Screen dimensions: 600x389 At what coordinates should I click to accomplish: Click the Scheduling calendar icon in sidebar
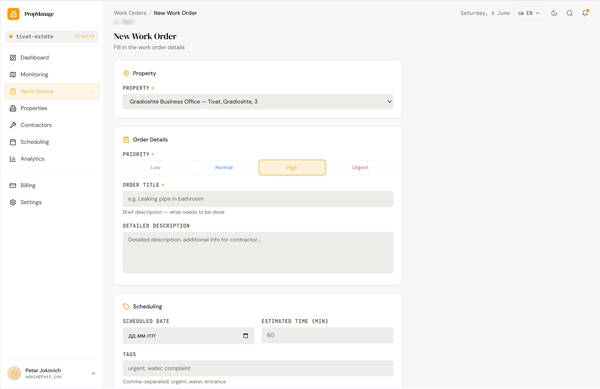pyautogui.click(x=13, y=142)
